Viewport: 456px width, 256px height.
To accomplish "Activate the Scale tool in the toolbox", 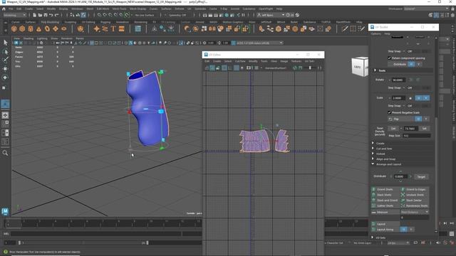I will tap(4, 87).
